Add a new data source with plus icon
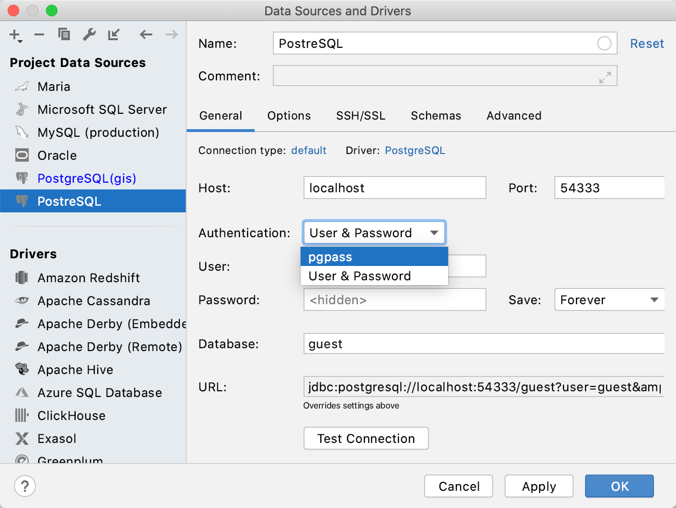This screenshot has height=508, width=676. (15, 35)
